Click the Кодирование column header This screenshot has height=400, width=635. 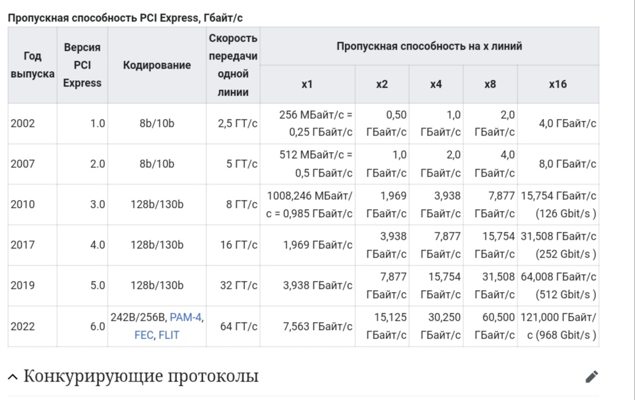(x=157, y=65)
